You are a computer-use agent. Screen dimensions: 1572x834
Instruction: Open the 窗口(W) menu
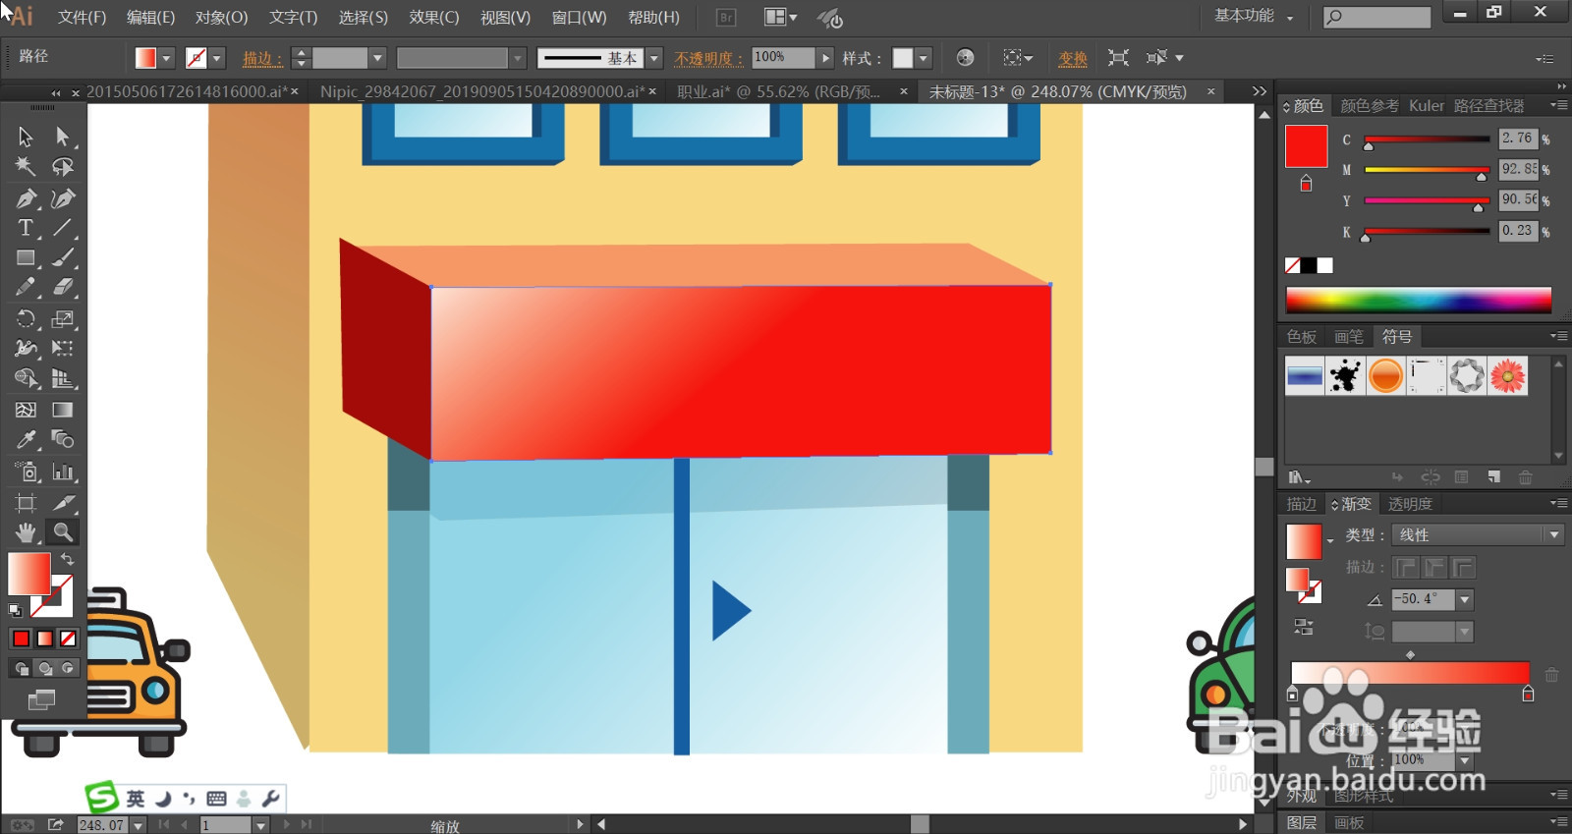(x=579, y=18)
